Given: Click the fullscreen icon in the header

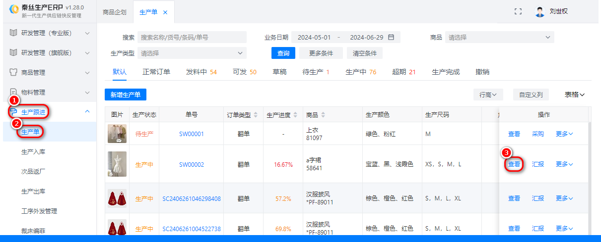Looking at the screenshot, I should 518,11.
